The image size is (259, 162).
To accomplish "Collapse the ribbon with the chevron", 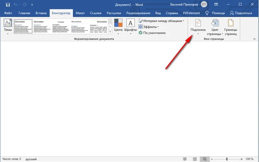I will pyautogui.click(x=254, y=39).
